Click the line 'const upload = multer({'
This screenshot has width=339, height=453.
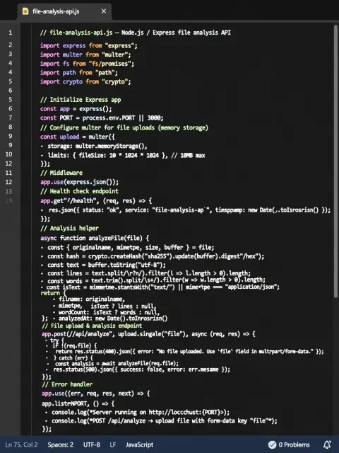(78, 137)
